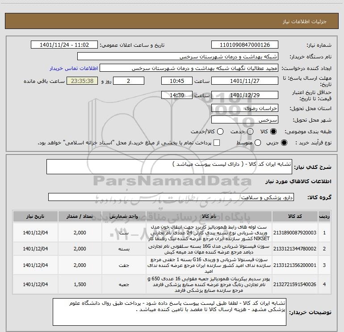Click the buyer notes text box
The width and height of the screenshot is (344, 332).
(169, 312)
